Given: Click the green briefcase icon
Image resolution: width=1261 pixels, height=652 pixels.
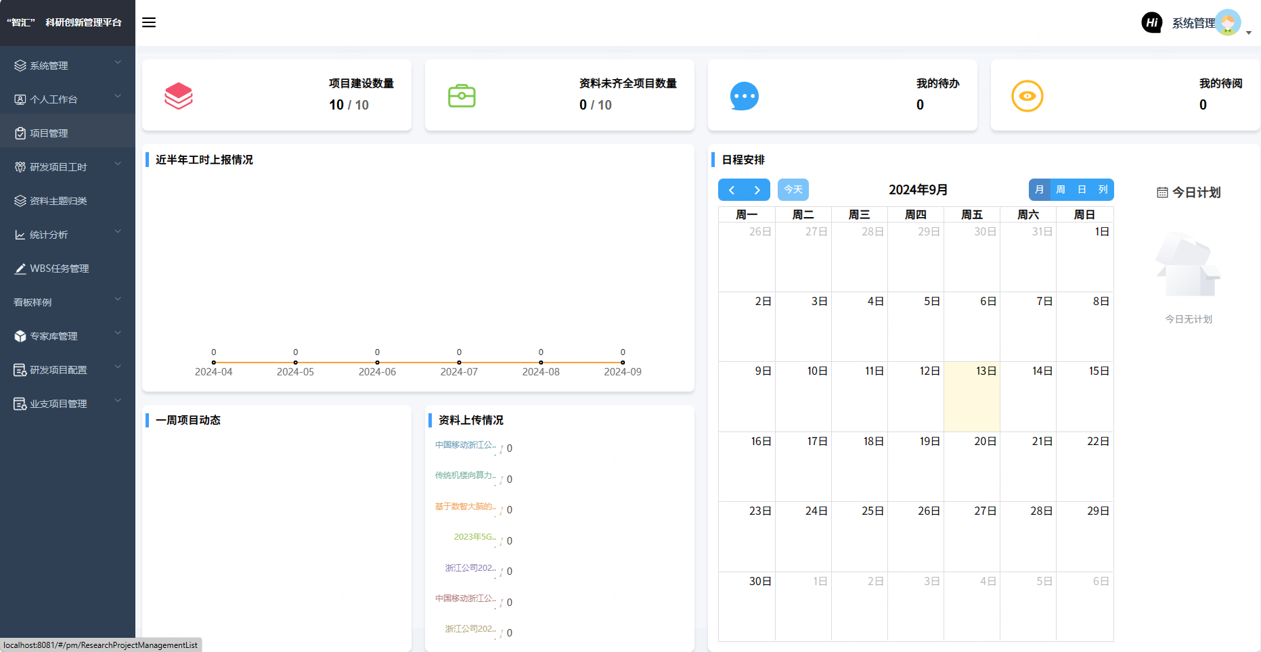Looking at the screenshot, I should (462, 96).
